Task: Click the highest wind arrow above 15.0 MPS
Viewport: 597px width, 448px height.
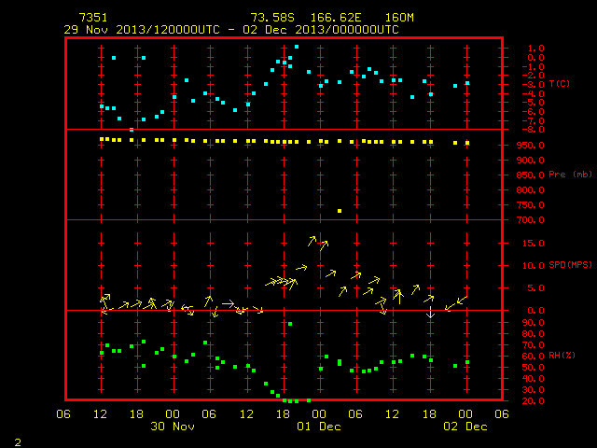Action: pyautogui.click(x=312, y=241)
